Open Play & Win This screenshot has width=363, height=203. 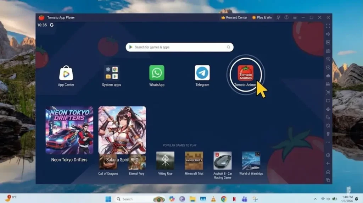262,17
